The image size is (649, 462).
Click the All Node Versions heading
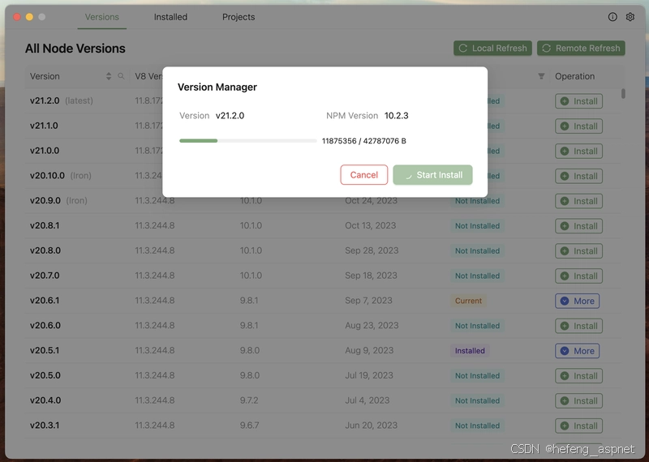75,49
